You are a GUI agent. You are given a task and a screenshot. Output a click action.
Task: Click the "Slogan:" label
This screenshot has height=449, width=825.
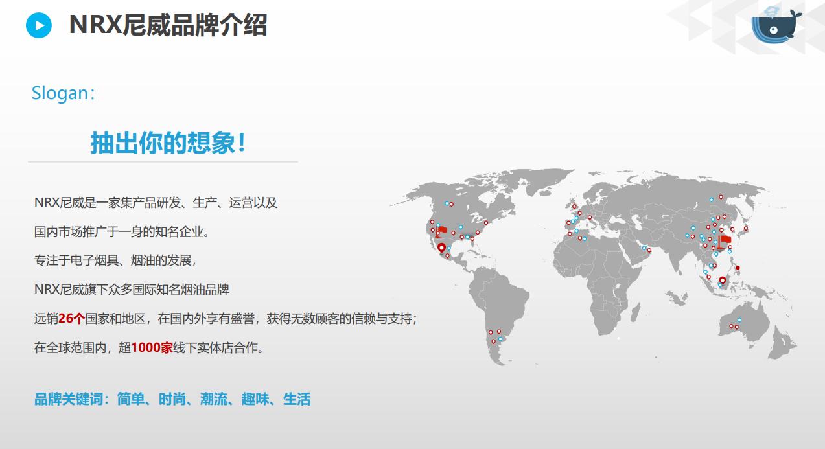pos(64,93)
